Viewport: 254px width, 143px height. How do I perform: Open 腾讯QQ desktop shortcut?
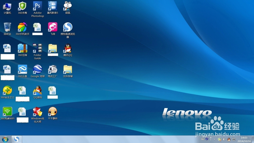tap(68, 50)
